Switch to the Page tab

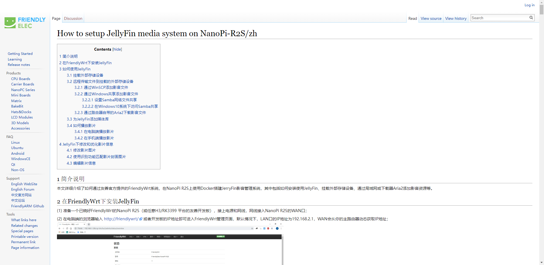(x=56, y=18)
